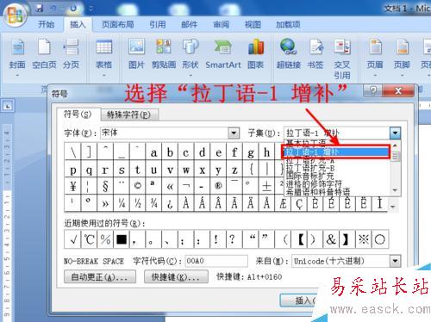
Task: Select the letter a symbol cell
Action: (153, 152)
